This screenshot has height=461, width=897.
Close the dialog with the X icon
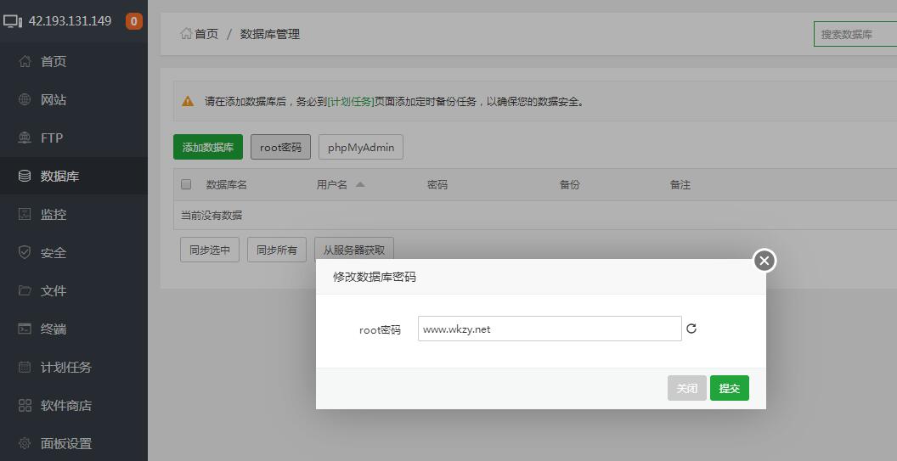pos(764,261)
